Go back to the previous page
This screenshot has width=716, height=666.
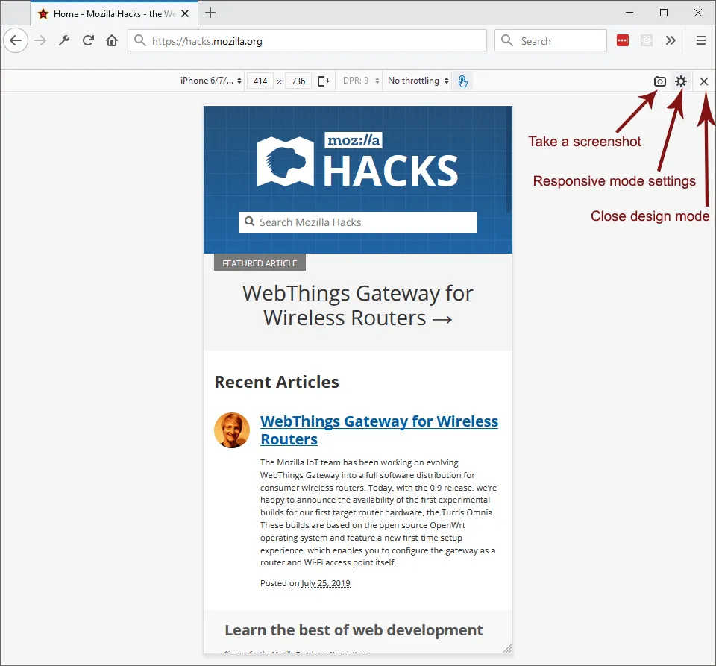pos(16,40)
